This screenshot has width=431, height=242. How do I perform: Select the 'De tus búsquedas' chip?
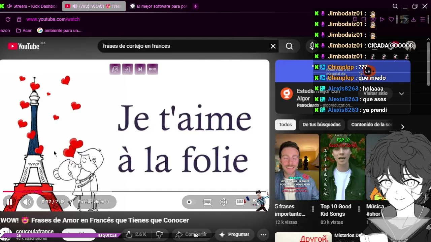tap(322, 125)
